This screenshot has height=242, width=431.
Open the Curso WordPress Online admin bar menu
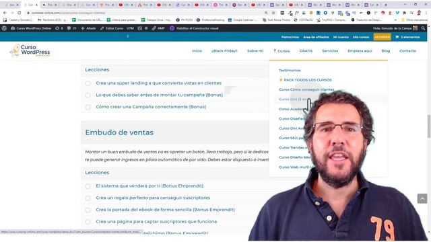[31, 28]
